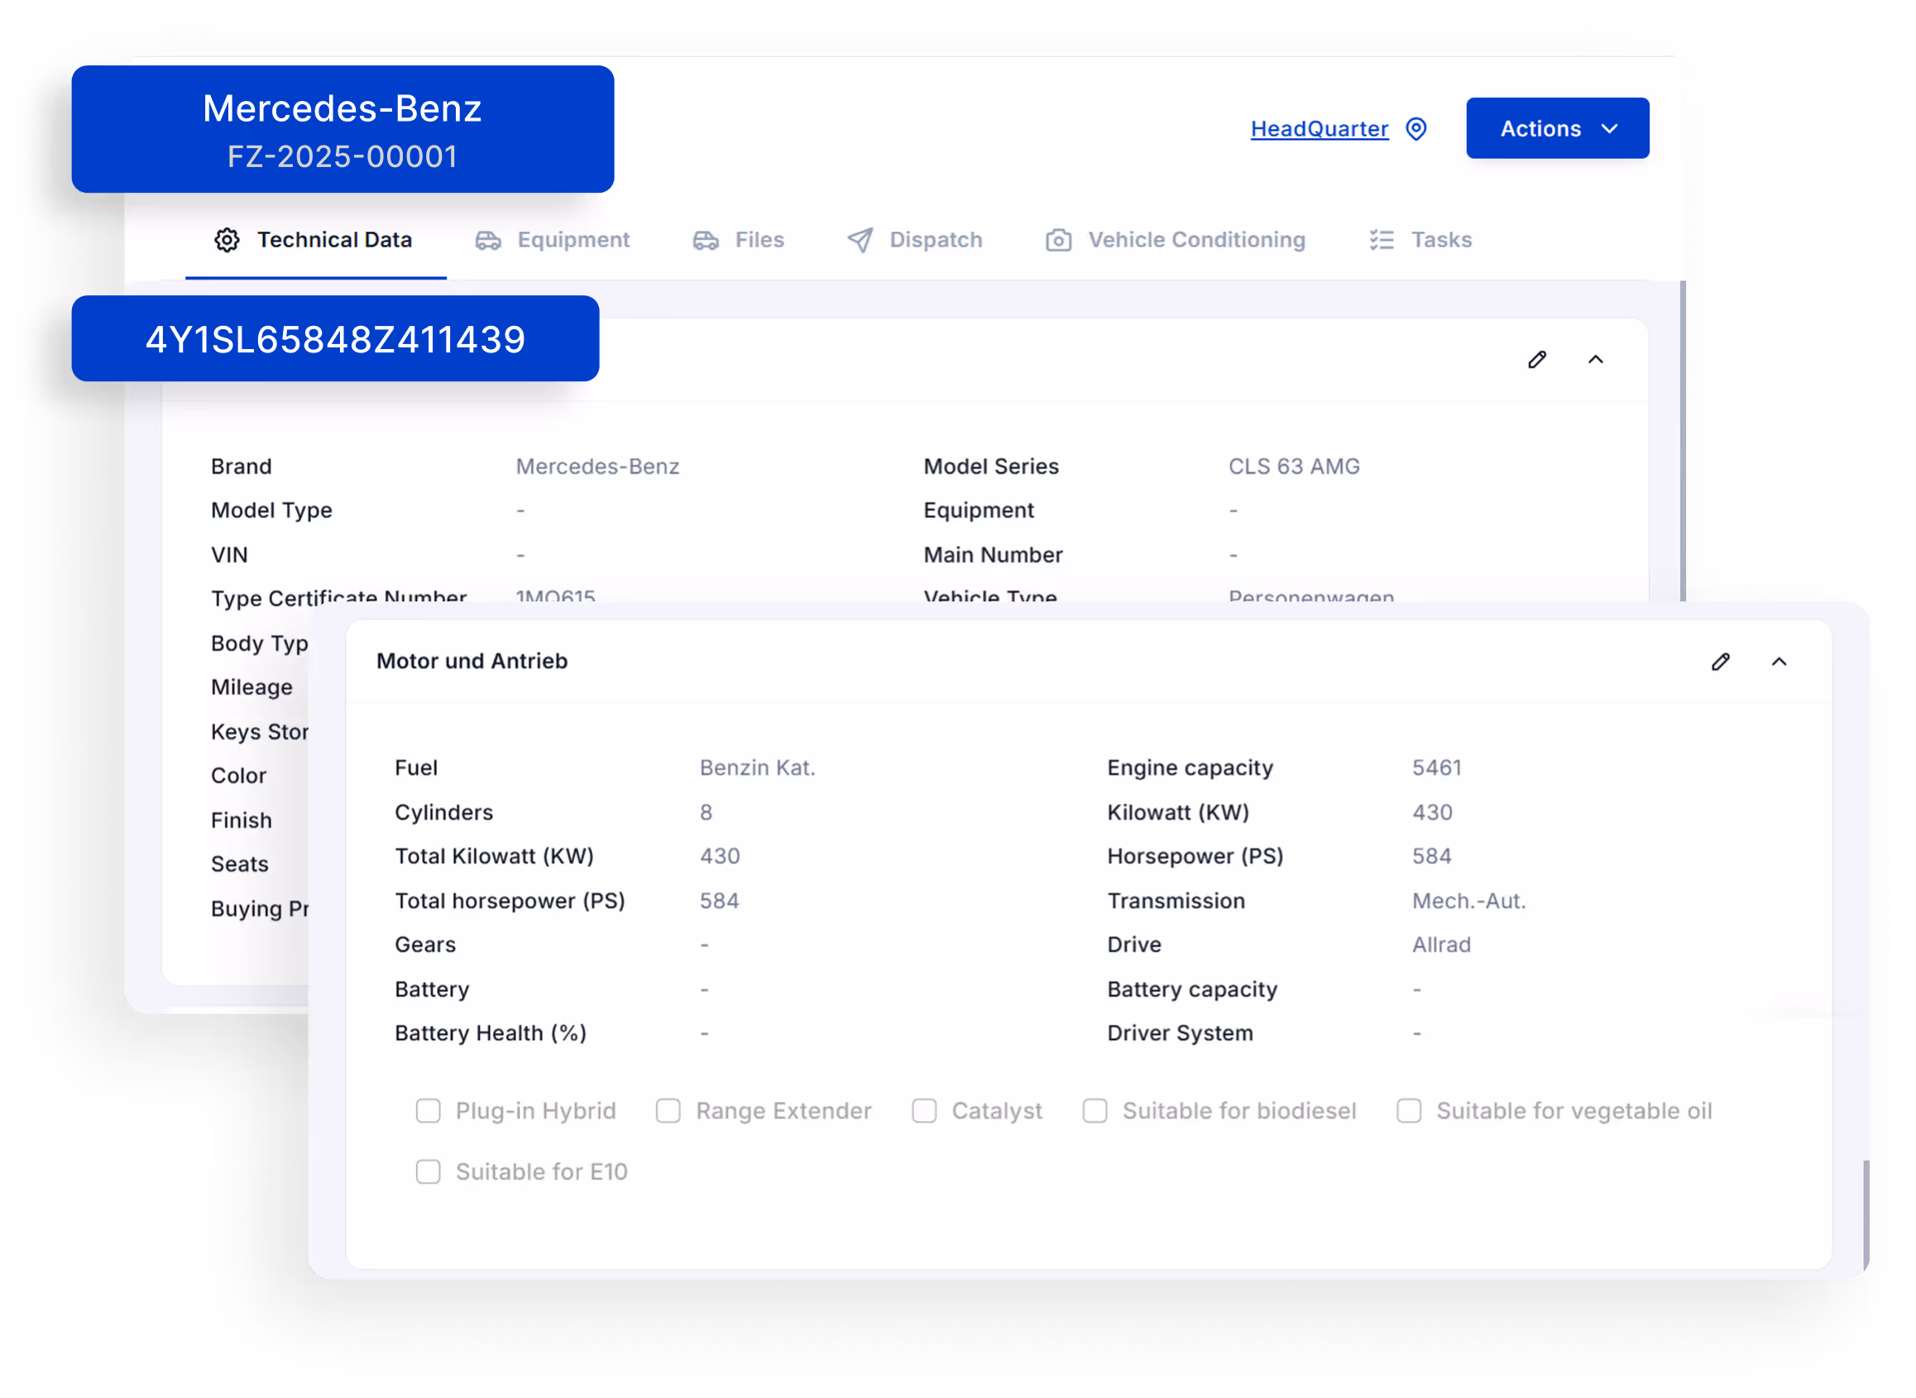Click the paper plane Dispatch icon
The width and height of the screenshot is (1916, 1398).
pyautogui.click(x=860, y=241)
